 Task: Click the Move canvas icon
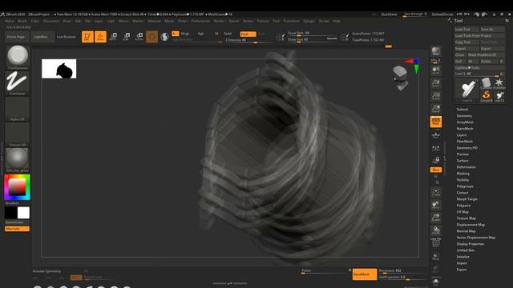pyautogui.click(x=436, y=205)
